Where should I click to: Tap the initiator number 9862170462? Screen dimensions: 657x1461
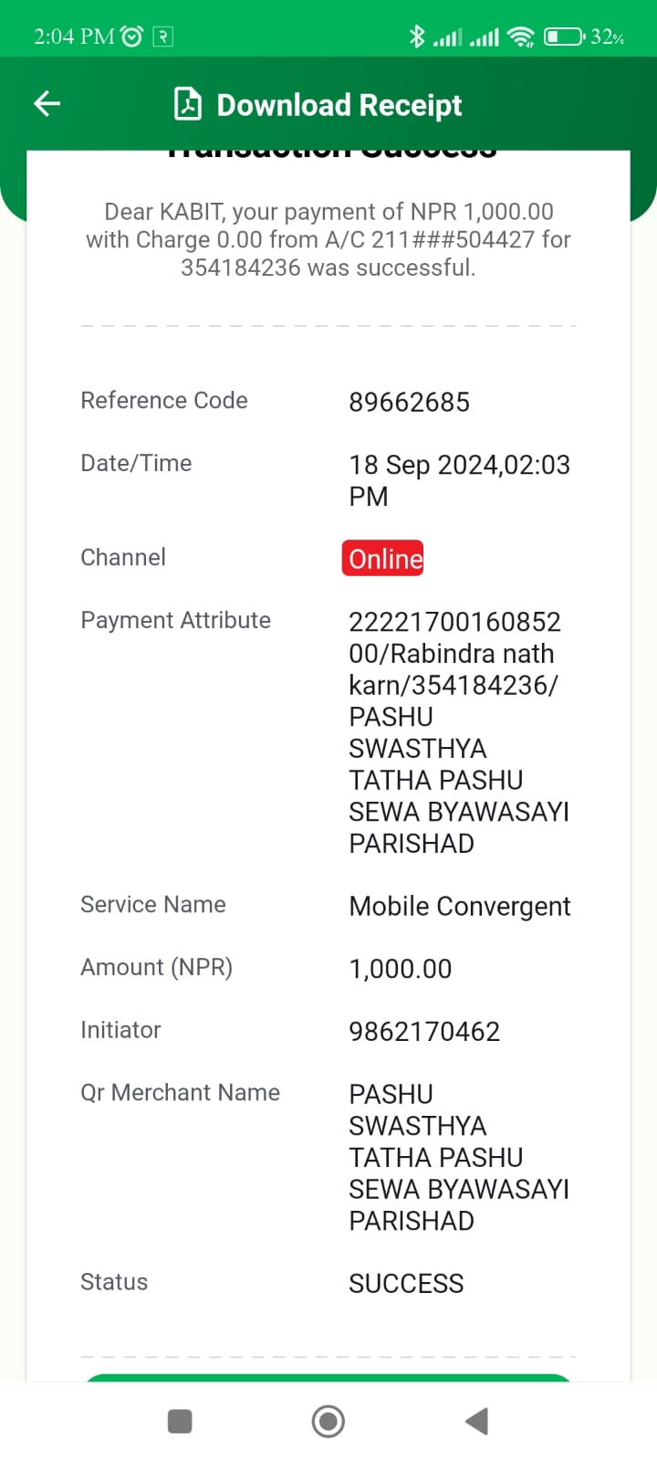tap(424, 1032)
